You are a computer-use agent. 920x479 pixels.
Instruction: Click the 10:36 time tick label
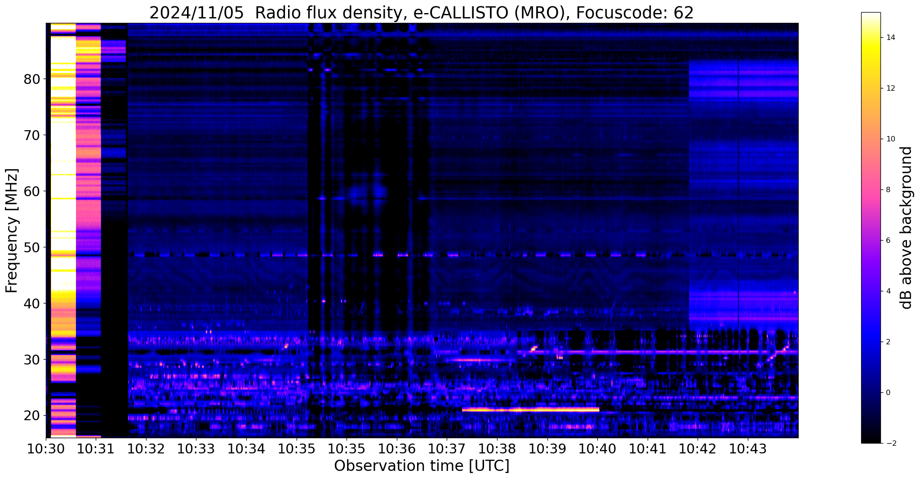396,448
